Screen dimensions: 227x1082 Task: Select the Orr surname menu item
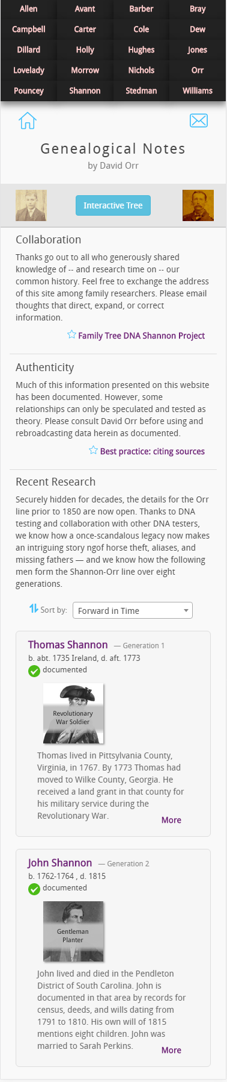(198, 70)
